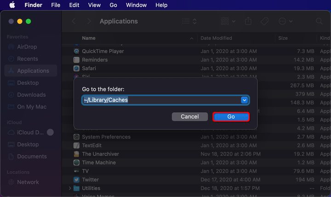The width and height of the screenshot is (331, 197).
Task: Open the Edit menu
Action: click(74, 5)
